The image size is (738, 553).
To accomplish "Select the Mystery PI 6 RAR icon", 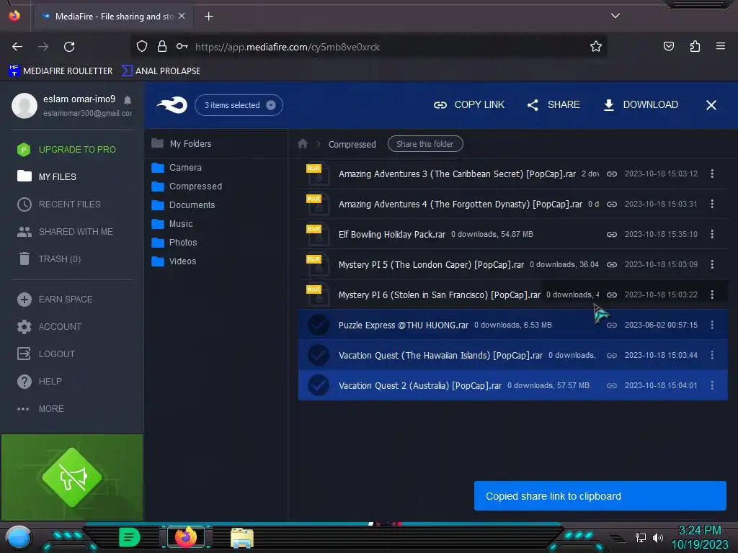I will [x=318, y=295].
